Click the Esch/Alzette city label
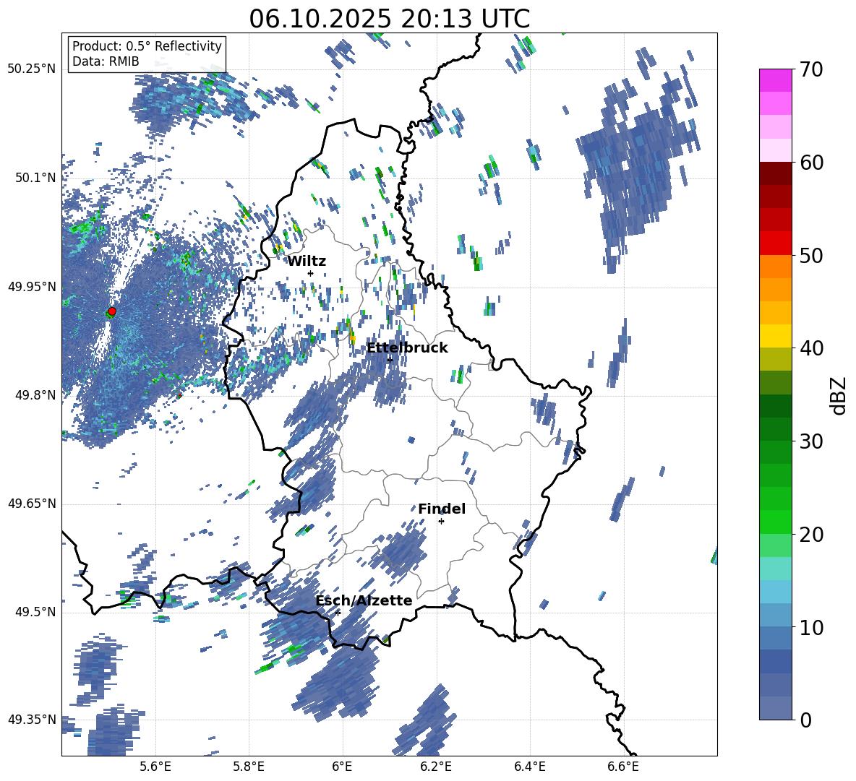856x781 pixels. tap(364, 601)
